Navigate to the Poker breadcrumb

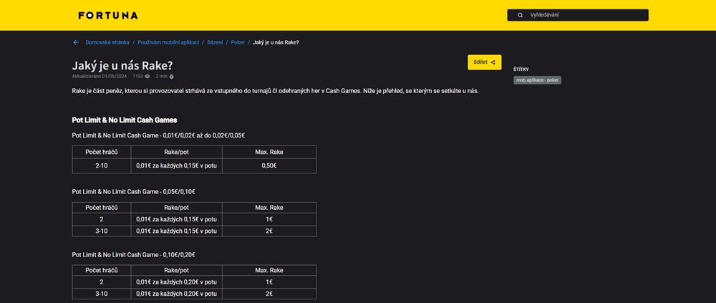click(238, 42)
